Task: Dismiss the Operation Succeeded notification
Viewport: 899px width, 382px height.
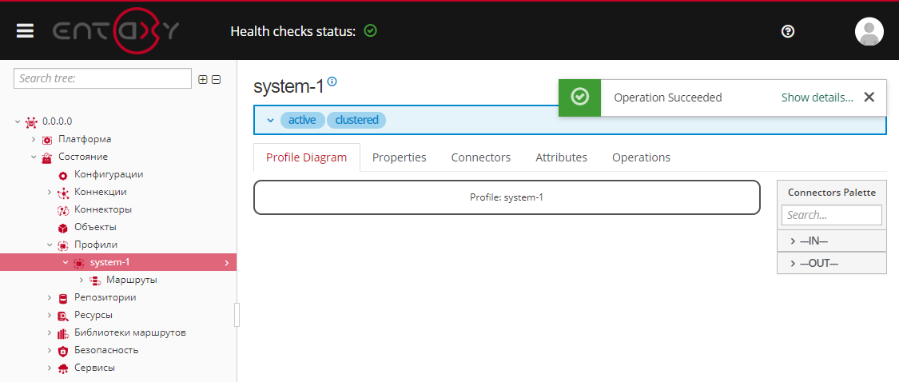Action: coord(869,97)
